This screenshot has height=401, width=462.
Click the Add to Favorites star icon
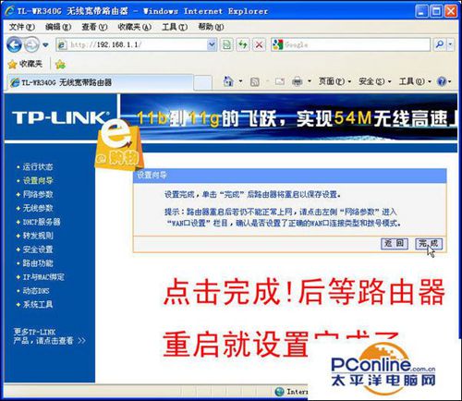(60, 64)
